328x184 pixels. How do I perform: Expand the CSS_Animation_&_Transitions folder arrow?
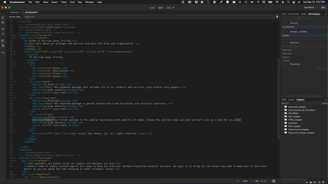[x=282, y=110]
